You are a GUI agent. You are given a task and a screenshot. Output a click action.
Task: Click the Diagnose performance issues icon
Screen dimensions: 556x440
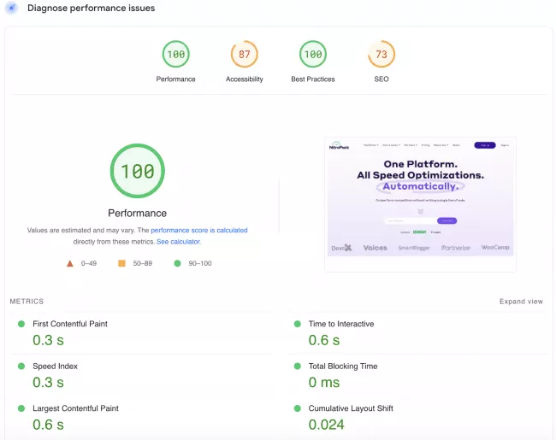(x=12, y=9)
